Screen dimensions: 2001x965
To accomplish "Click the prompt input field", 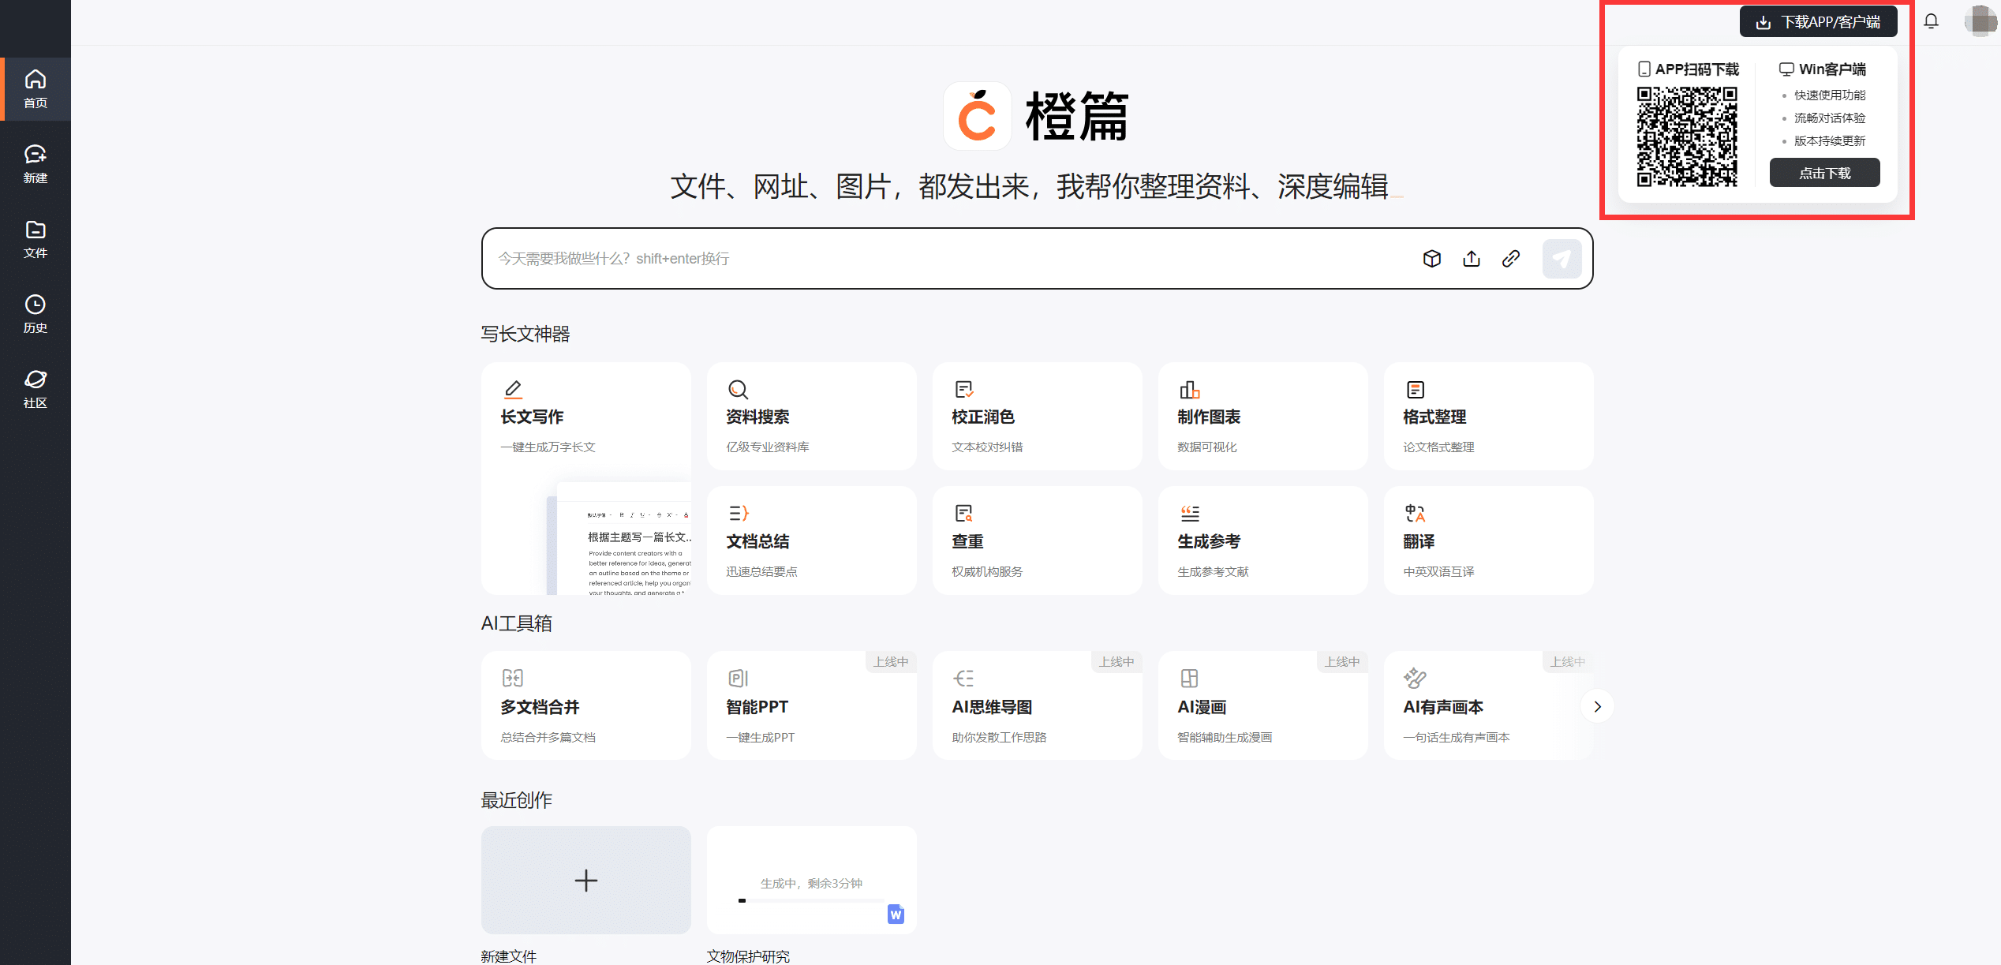I will pyautogui.click(x=868, y=258).
